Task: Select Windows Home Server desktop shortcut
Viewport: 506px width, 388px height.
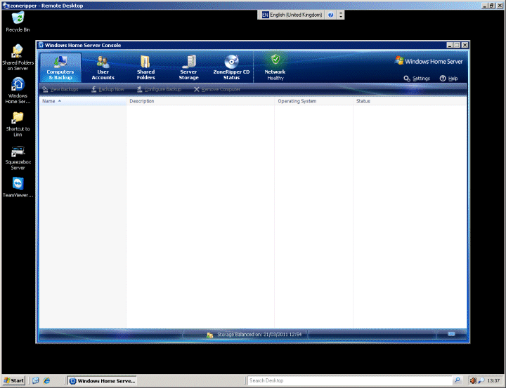Action: coord(18,91)
